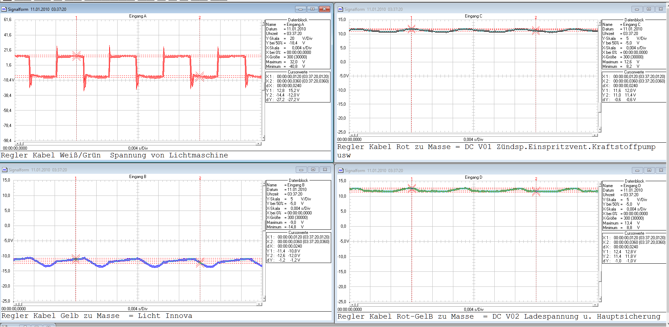
Task: Click the Cursorwerte panel of Eingang B
Action: [x=298, y=248]
